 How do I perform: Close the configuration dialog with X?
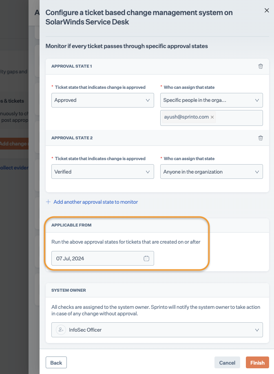tap(267, 10)
